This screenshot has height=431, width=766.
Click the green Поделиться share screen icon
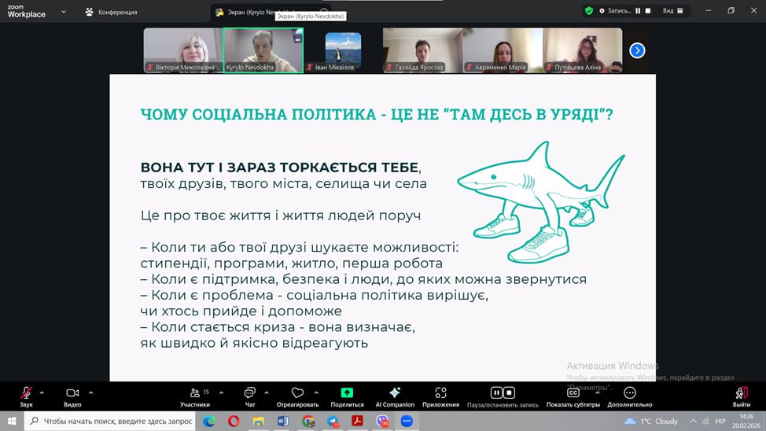click(x=347, y=392)
